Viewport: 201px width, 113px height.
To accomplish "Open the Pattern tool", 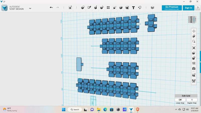I will point(108,8).
